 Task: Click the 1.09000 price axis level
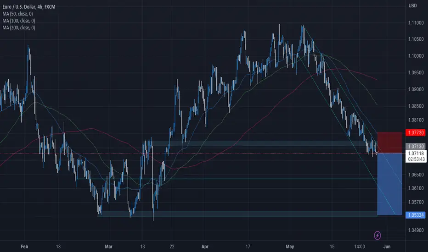point(416,89)
